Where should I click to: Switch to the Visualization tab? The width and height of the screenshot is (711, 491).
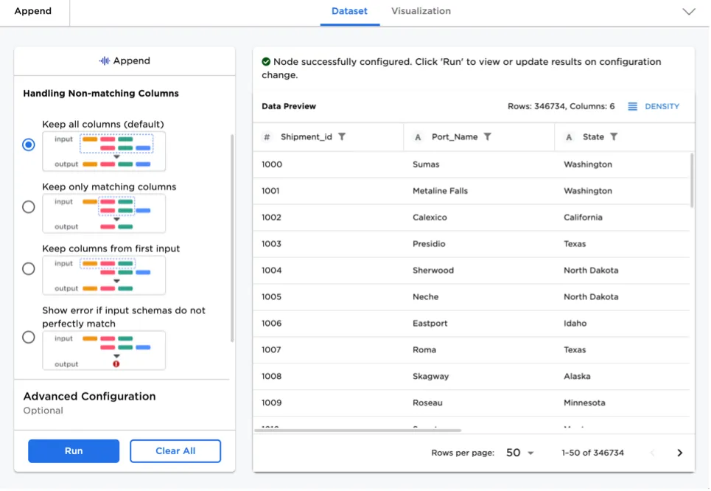[421, 12]
